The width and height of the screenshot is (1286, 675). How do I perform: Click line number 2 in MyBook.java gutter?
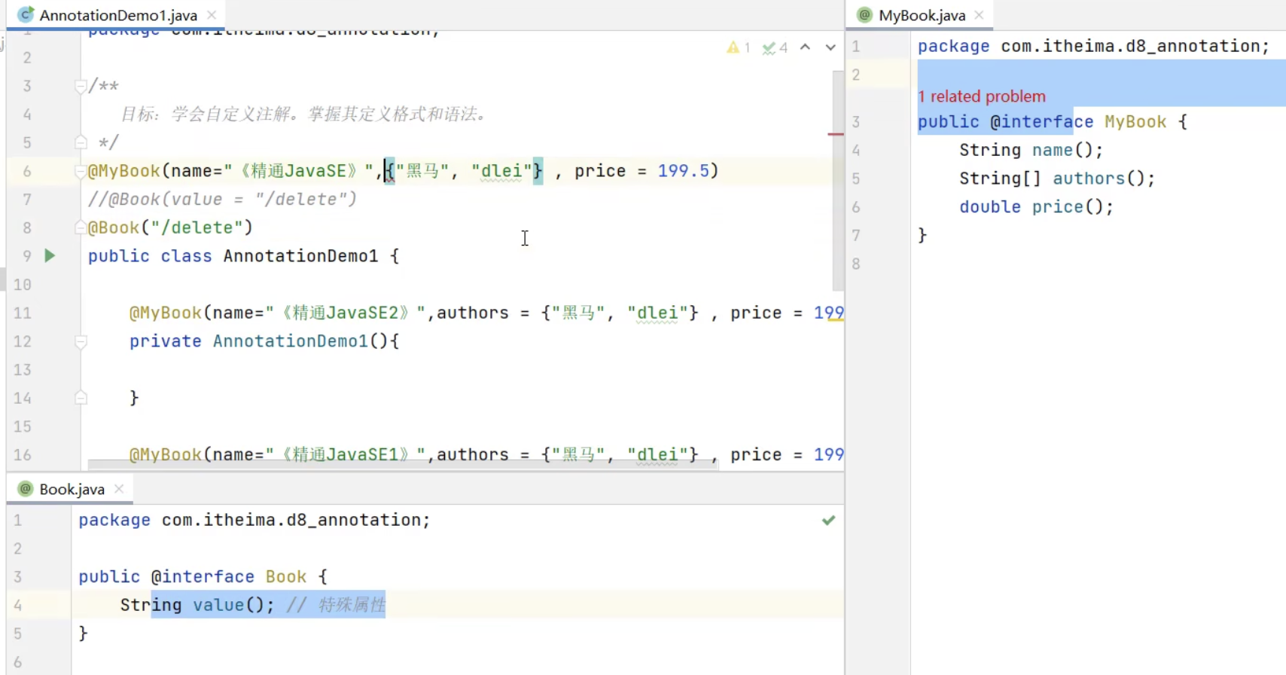856,75
